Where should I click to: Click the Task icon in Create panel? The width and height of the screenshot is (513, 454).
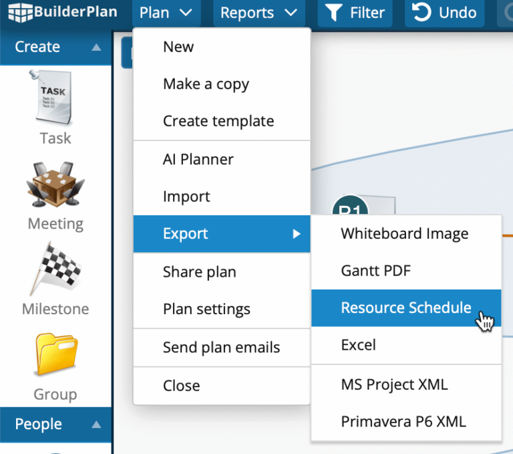[x=55, y=100]
